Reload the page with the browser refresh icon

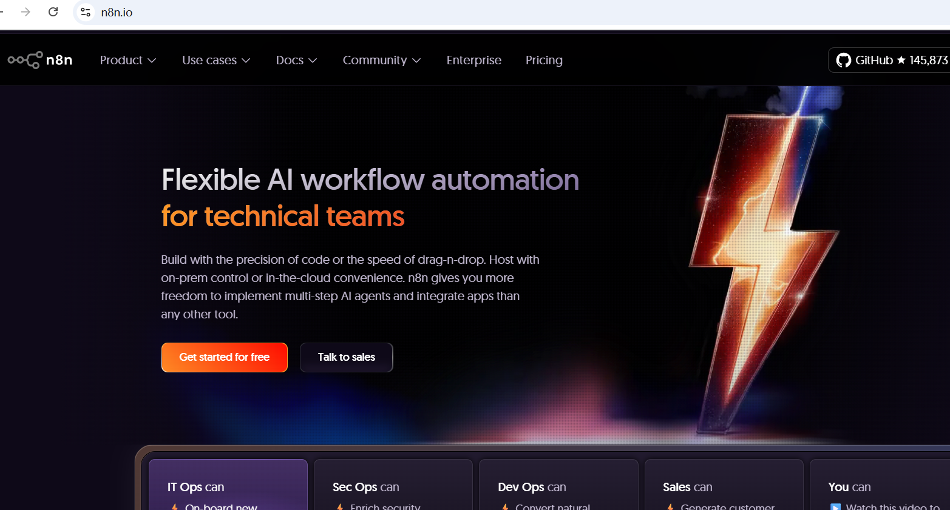click(x=53, y=12)
